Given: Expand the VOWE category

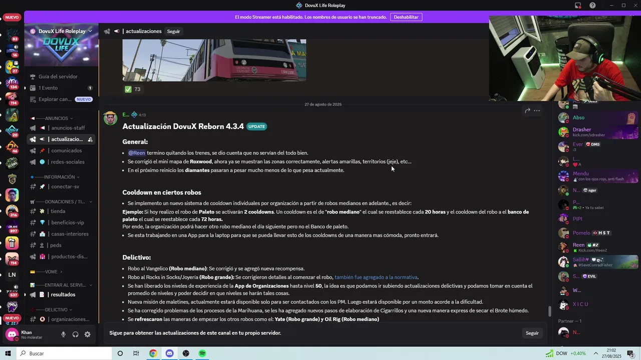Looking at the screenshot, I should coord(47,271).
